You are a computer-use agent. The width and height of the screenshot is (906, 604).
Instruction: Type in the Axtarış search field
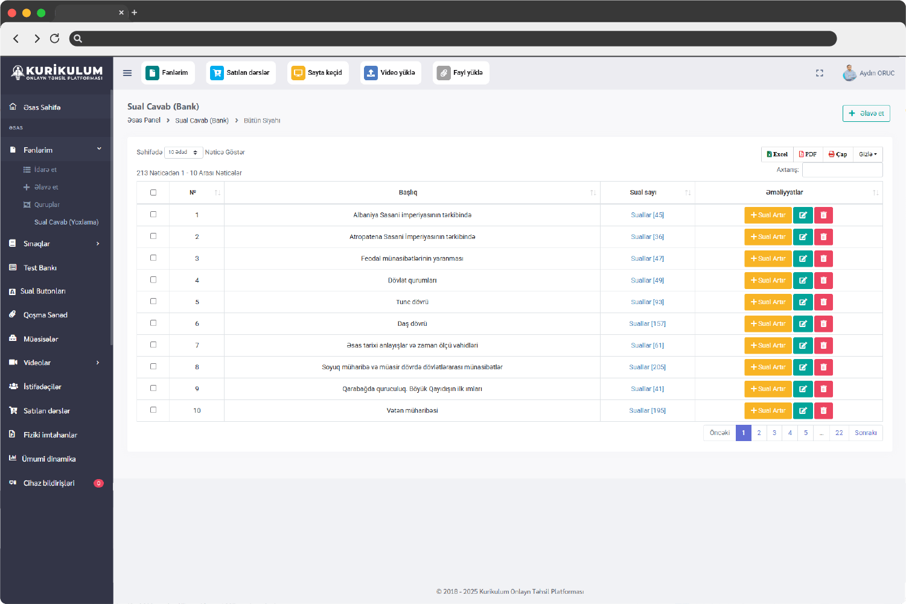(842, 170)
